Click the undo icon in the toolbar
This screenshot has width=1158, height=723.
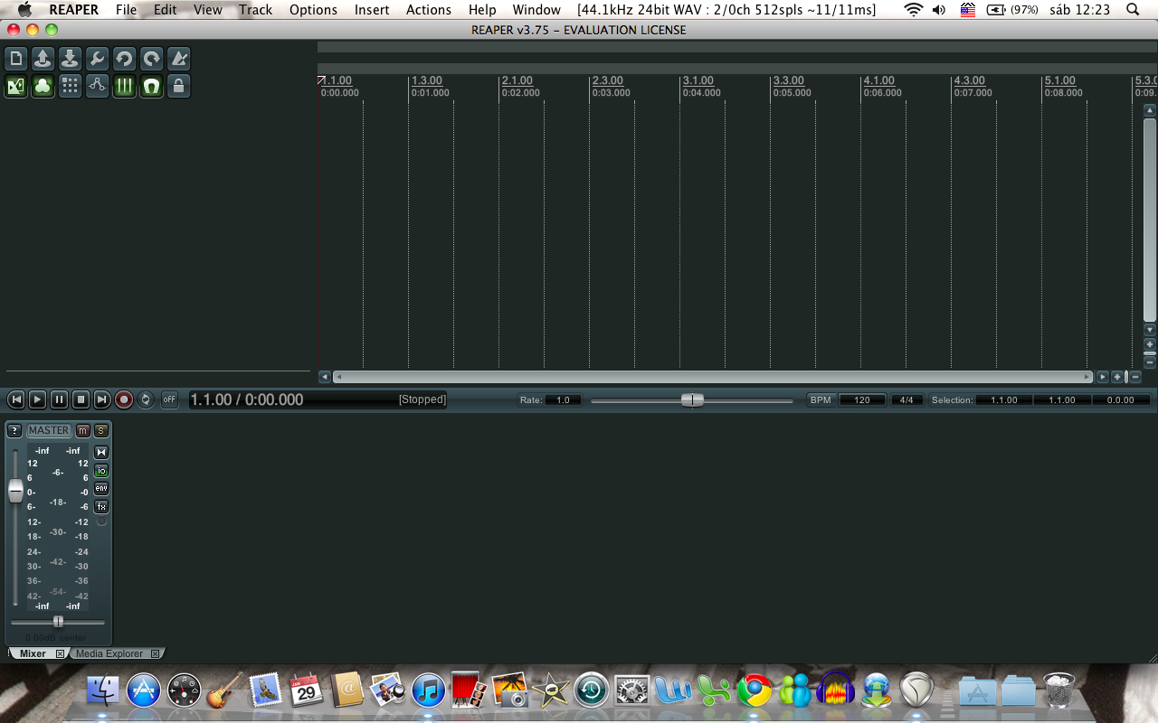[x=125, y=60]
